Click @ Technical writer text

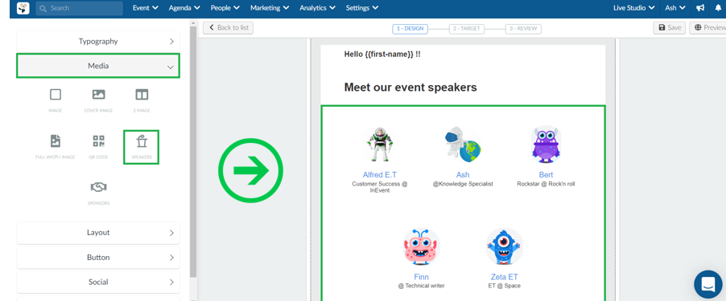pyautogui.click(x=421, y=286)
